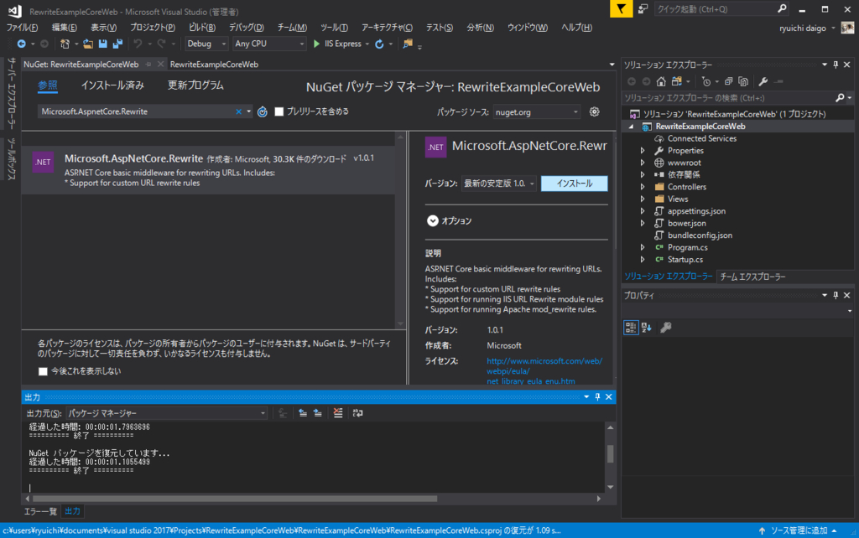Click the Navigate Backward toolbar icon

[21, 44]
